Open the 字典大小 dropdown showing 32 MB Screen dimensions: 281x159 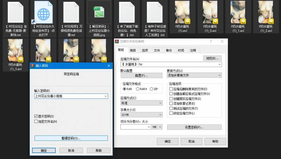click(x=142, y=115)
